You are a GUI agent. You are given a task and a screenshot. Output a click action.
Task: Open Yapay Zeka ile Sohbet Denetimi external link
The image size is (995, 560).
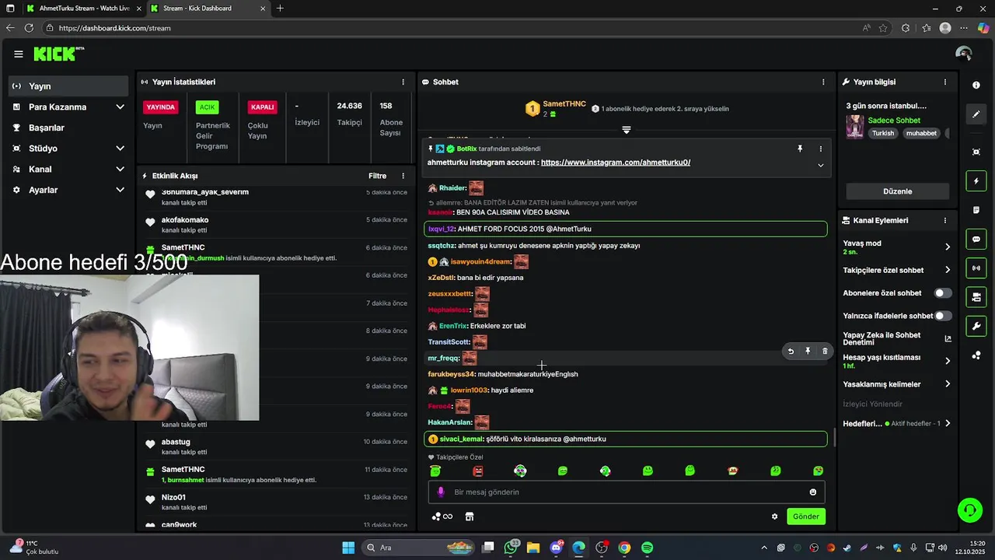[x=948, y=339]
